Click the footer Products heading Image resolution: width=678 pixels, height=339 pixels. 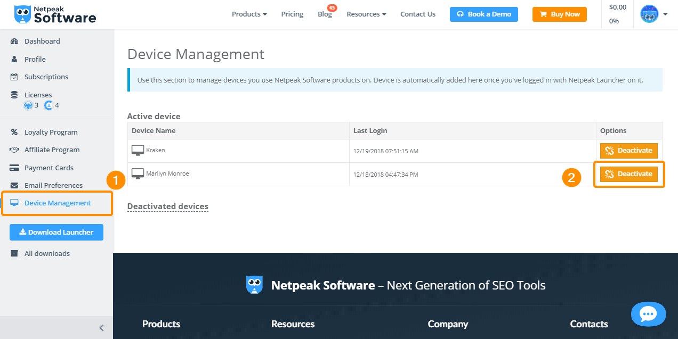click(161, 324)
